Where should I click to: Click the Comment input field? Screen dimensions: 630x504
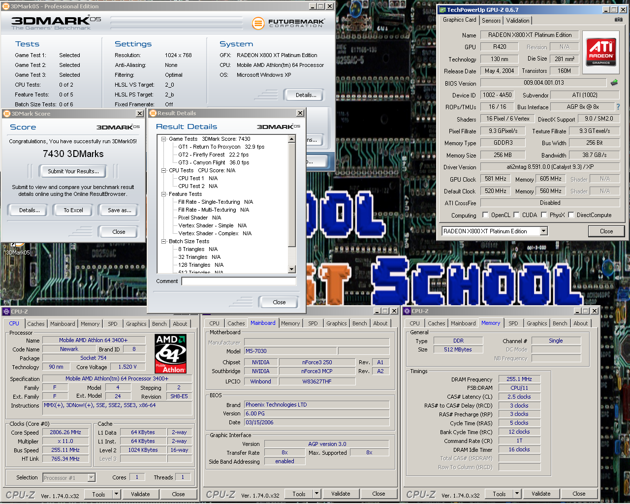239,281
